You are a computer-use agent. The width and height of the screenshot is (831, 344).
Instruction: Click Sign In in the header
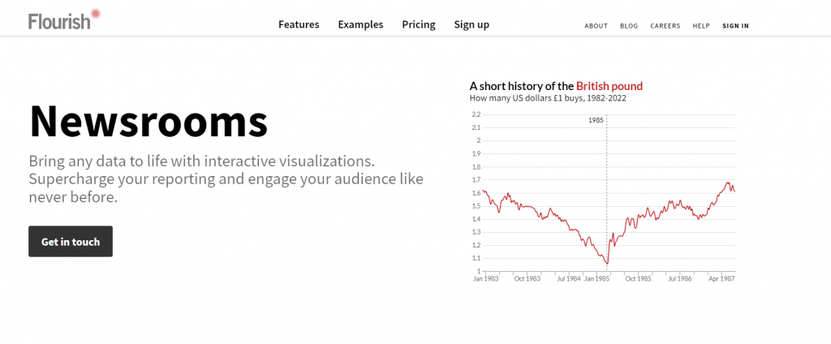point(735,26)
